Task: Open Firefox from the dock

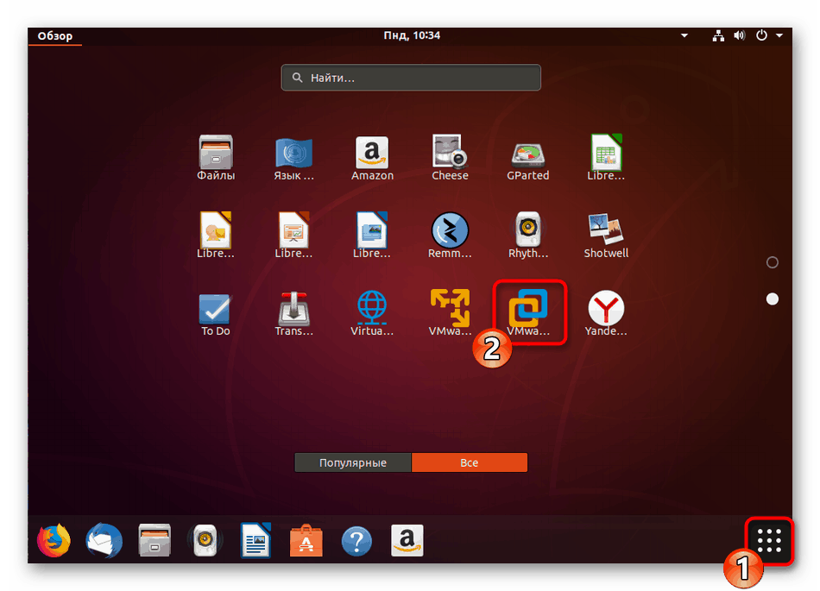Action: [54, 540]
